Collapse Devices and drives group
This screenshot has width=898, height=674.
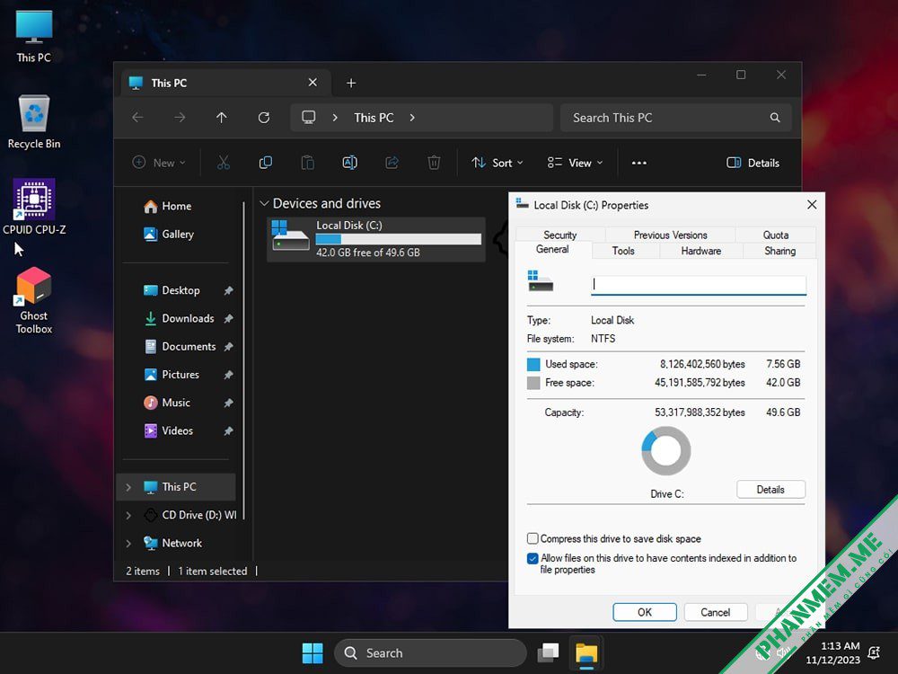[264, 203]
